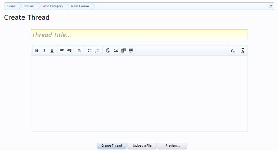Viewport: 278px width, 151px height.
Task: Click inside the message body editor
Action: point(139,94)
